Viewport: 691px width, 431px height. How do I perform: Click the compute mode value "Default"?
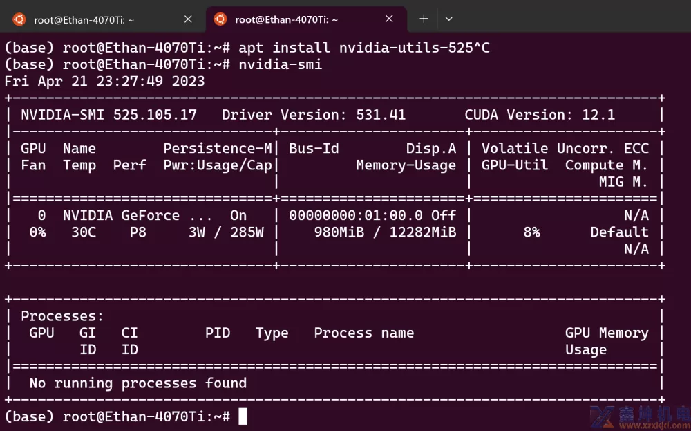pyautogui.click(x=620, y=232)
